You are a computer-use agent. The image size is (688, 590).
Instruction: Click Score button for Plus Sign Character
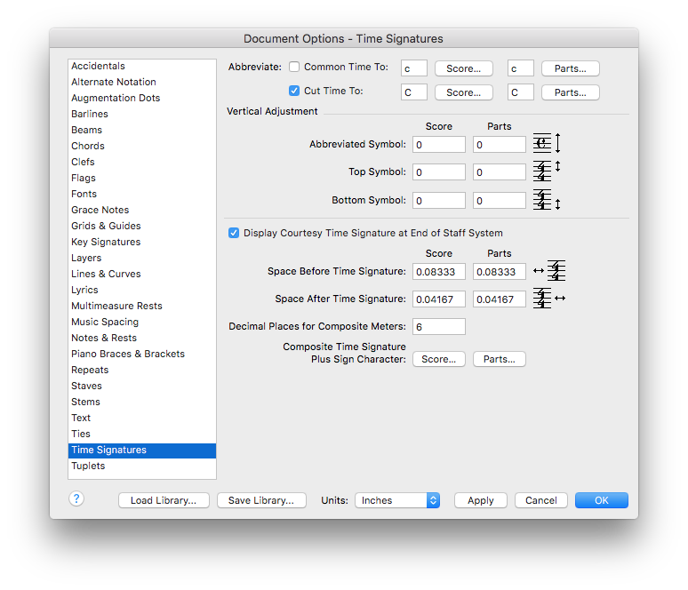point(439,359)
